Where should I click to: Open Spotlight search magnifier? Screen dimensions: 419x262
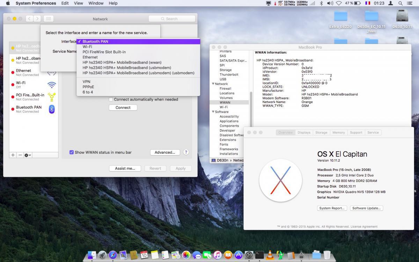pos(400,3)
